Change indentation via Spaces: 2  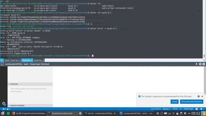pyautogui.click(x=166, y=109)
